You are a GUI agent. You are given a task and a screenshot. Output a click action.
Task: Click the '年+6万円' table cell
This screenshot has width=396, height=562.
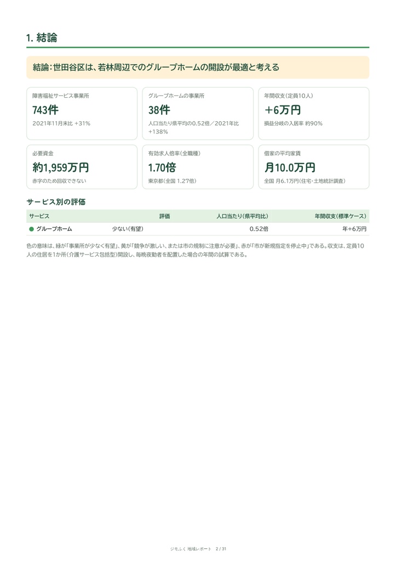pyautogui.click(x=354, y=229)
